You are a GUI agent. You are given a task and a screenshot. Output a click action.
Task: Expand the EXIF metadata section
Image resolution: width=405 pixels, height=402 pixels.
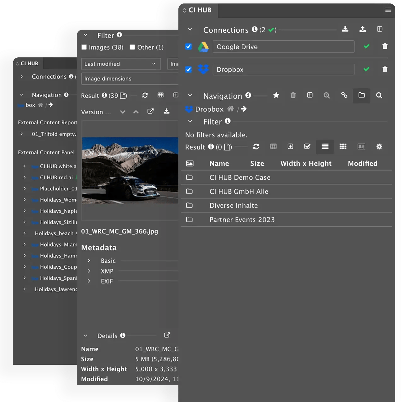click(x=89, y=281)
